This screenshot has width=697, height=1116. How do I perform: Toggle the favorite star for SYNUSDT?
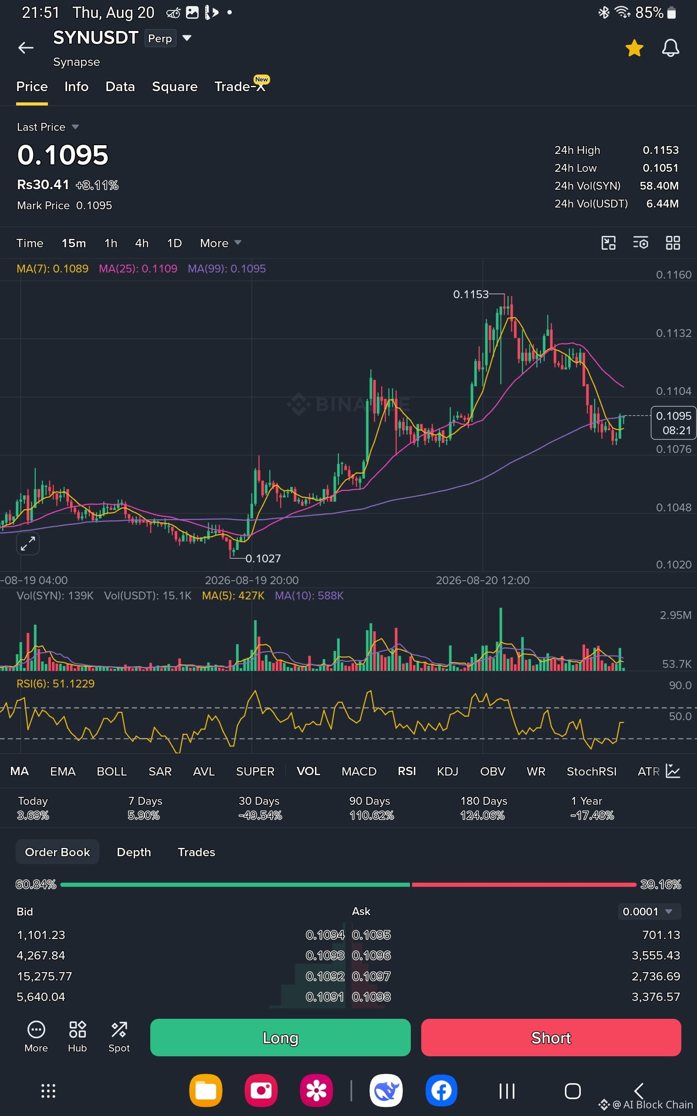point(634,48)
